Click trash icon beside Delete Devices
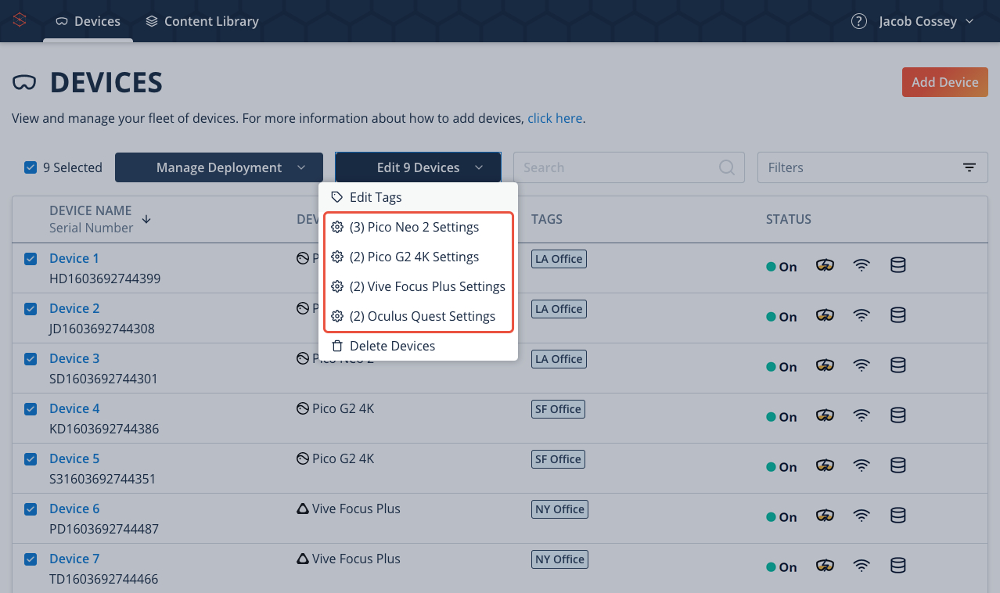This screenshot has height=593, width=1000. 337,346
